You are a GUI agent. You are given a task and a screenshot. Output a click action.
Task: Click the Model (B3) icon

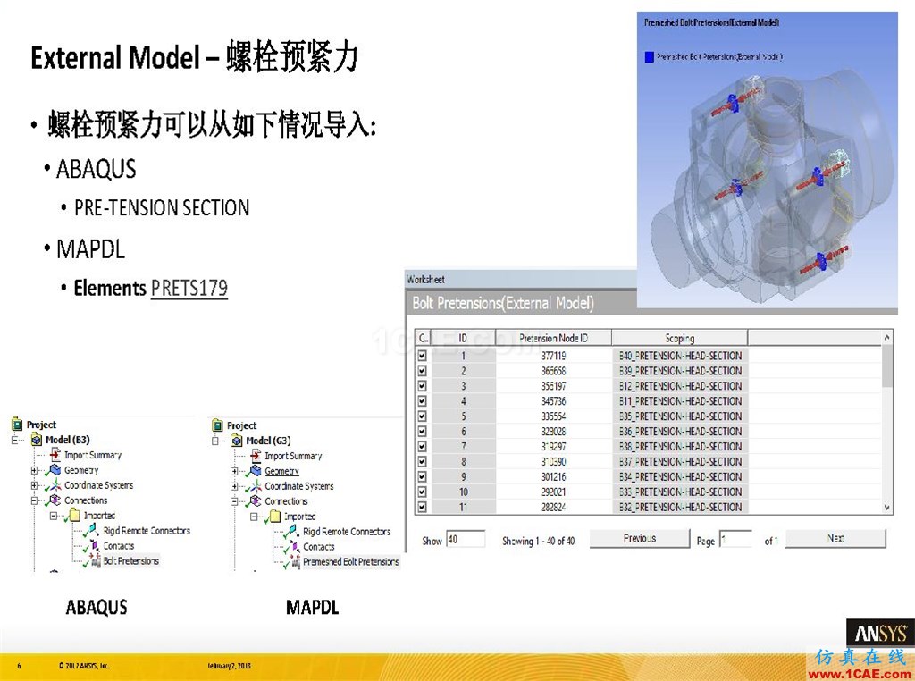[37, 440]
